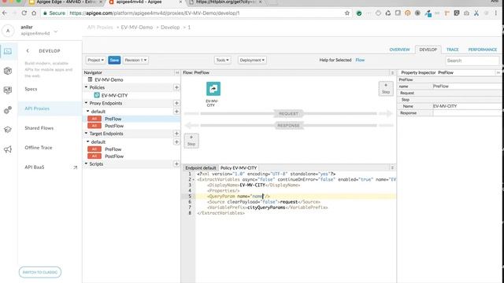Reload the browser page

24,13
